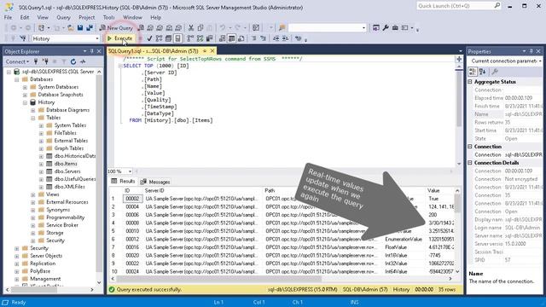Select dbo.Servers table in tree
The image size is (546, 307).
tap(67, 171)
